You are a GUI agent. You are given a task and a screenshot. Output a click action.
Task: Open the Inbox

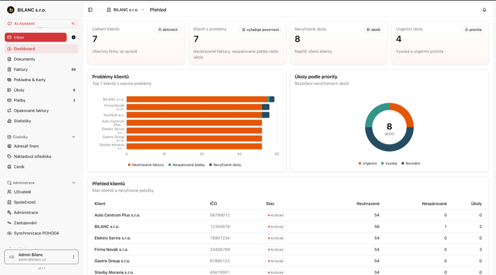[36, 37]
